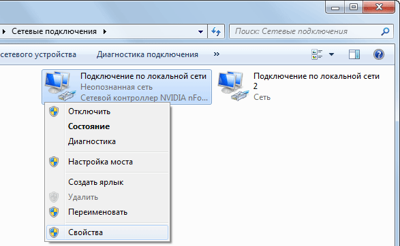The image size is (400, 246).
Task: Choose Настройка моста in context menu
Action: (107, 162)
